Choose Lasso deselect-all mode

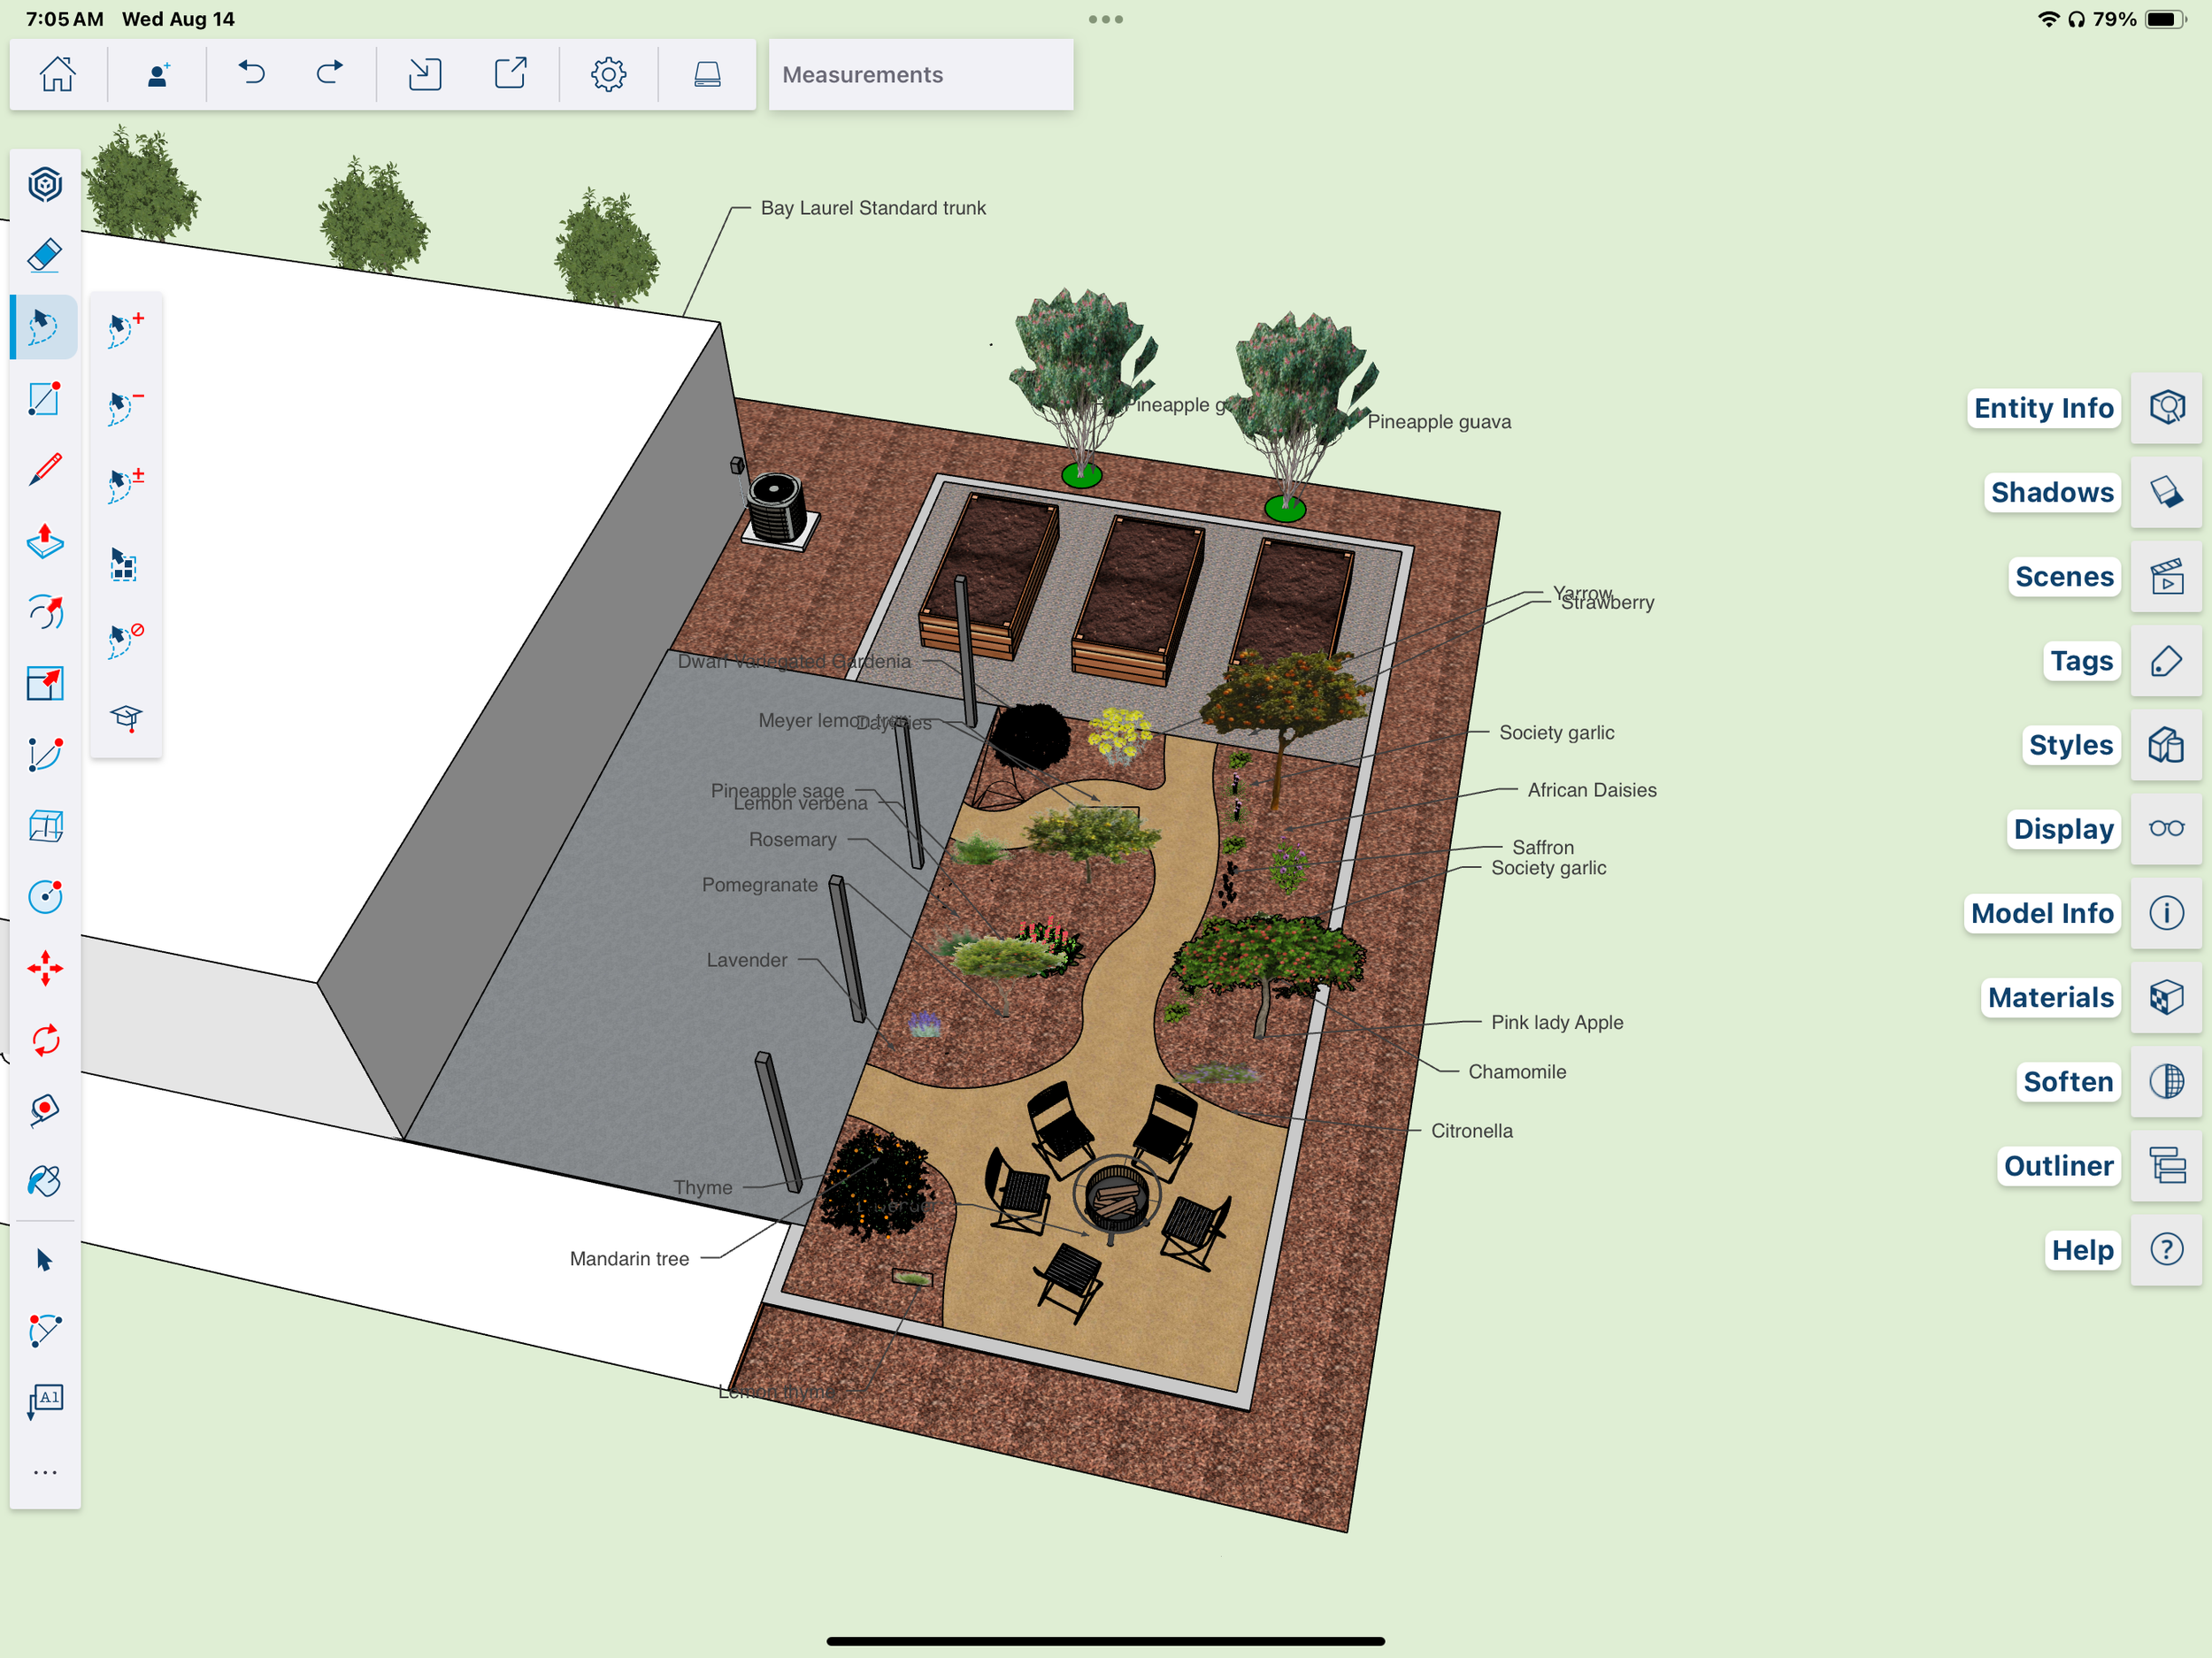[125, 640]
